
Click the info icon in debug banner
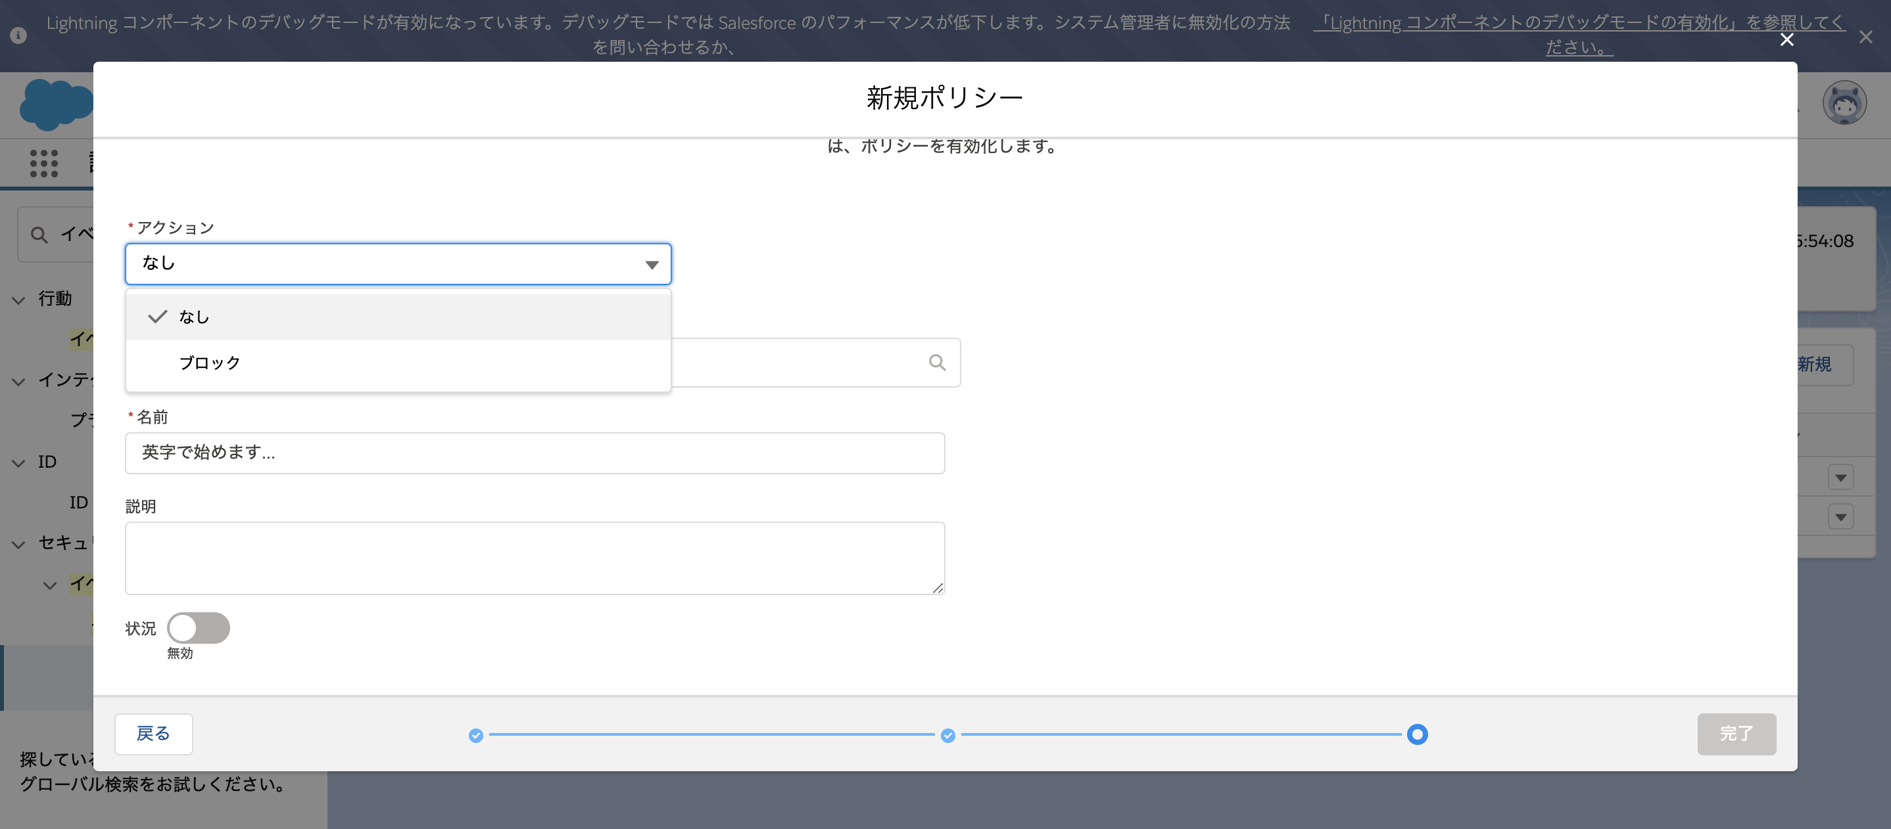click(18, 35)
